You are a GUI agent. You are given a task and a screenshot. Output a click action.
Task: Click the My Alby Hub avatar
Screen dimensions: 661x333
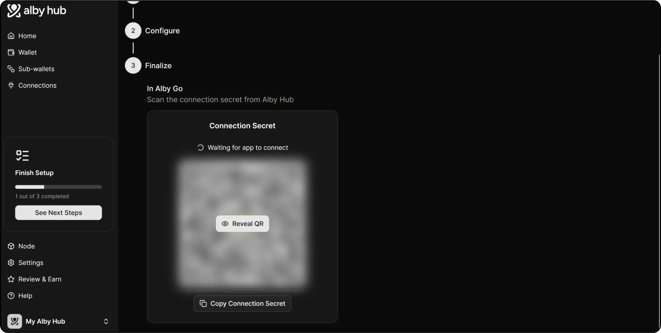click(14, 322)
